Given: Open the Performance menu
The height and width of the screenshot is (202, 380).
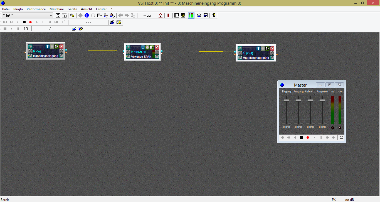Looking at the screenshot, I should (x=36, y=9).
